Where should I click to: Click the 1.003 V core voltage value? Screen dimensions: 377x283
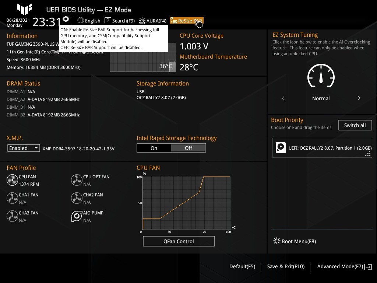click(194, 46)
